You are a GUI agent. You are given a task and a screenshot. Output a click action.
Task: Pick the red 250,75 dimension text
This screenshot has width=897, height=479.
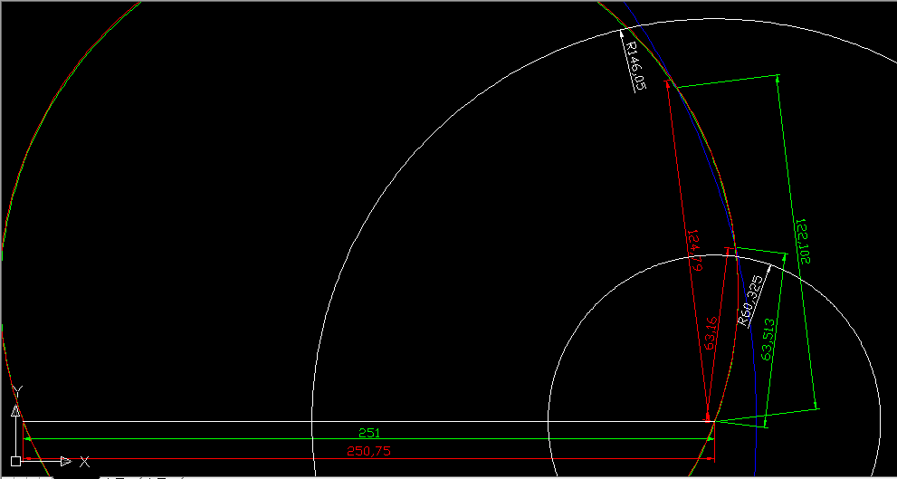[367, 451]
